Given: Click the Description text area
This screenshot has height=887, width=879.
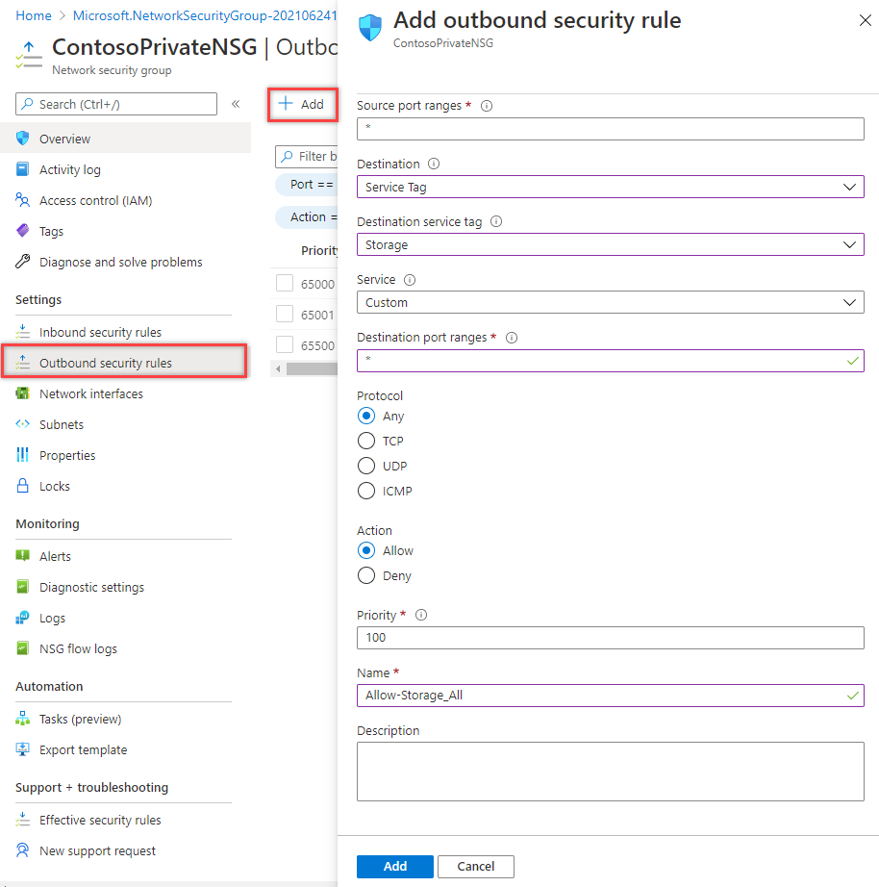Looking at the screenshot, I should (x=611, y=771).
